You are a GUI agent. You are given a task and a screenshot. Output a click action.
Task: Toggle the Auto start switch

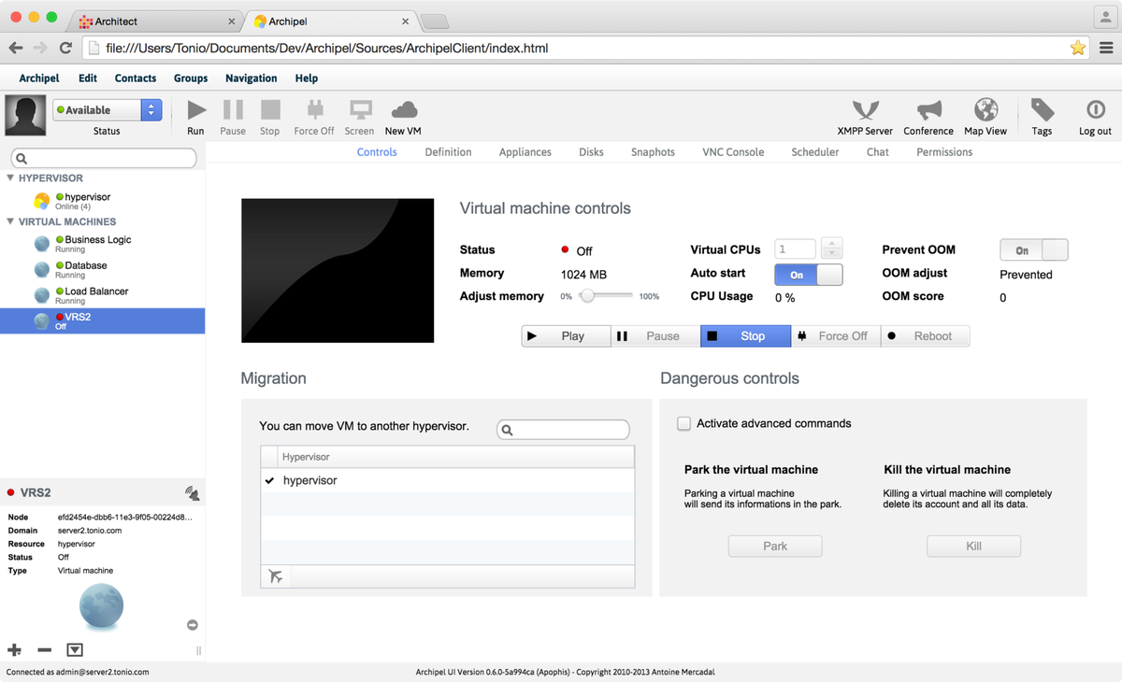(809, 275)
